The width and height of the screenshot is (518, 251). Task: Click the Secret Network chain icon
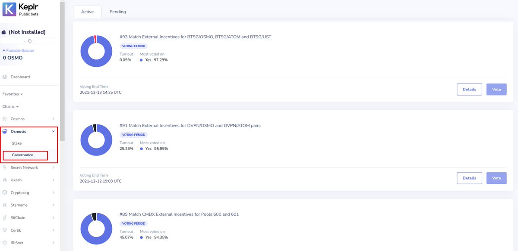5,167
